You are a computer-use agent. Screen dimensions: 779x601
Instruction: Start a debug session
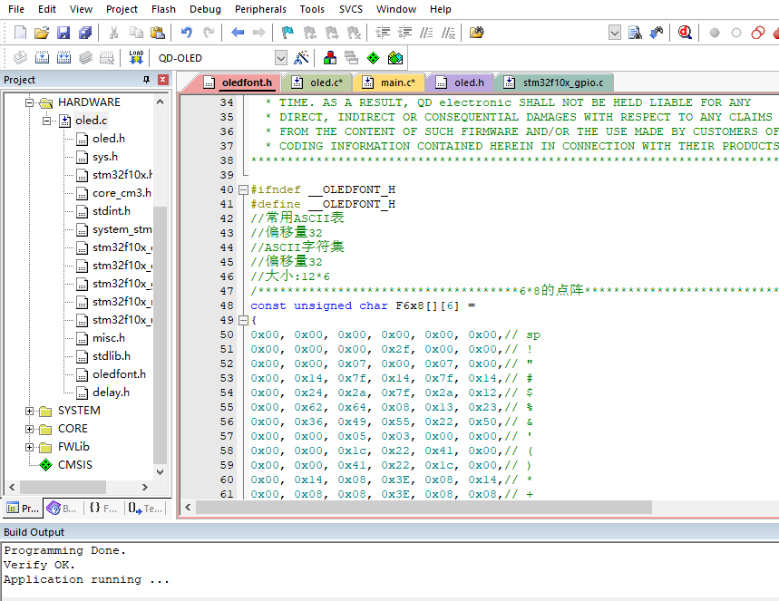(x=685, y=31)
